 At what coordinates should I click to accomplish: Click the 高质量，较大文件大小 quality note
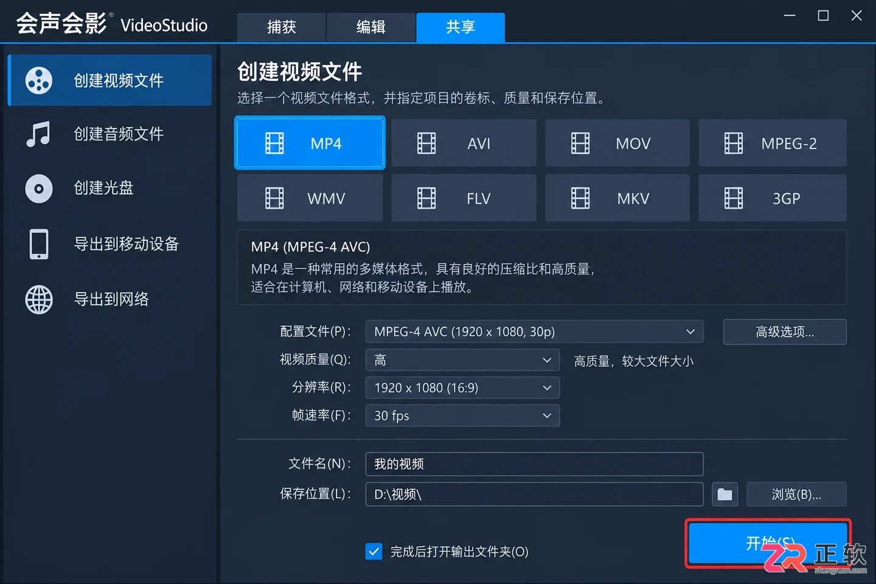[633, 361]
